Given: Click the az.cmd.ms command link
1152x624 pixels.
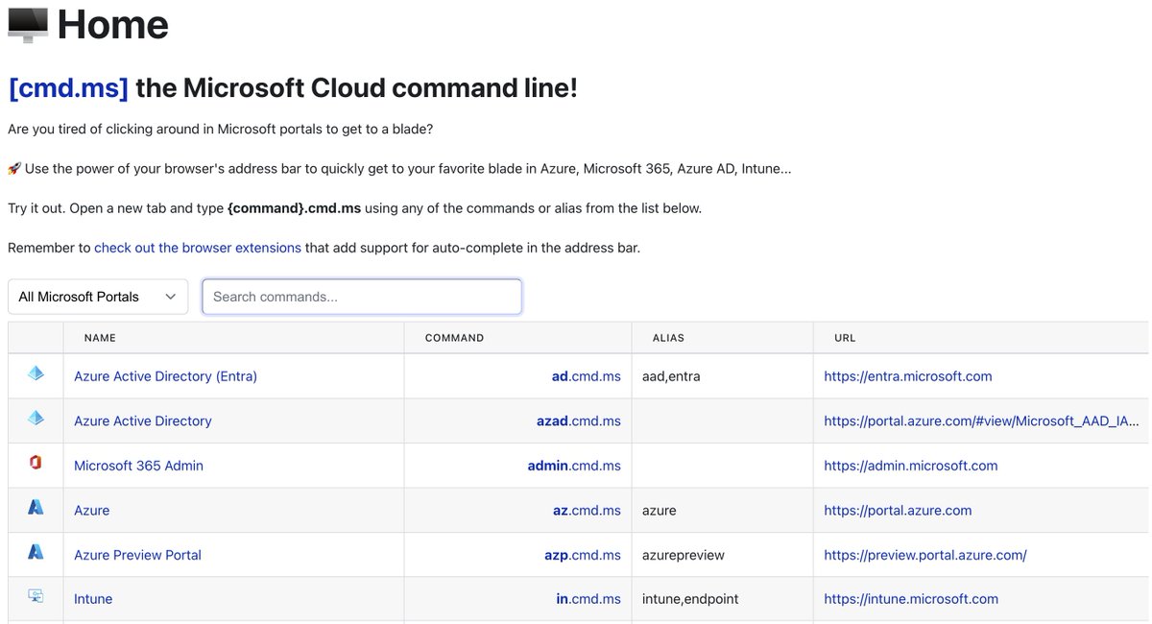Looking at the screenshot, I should pos(587,511).
